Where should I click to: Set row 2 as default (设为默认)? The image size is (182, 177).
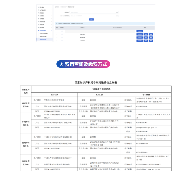[x=140, y=34]
